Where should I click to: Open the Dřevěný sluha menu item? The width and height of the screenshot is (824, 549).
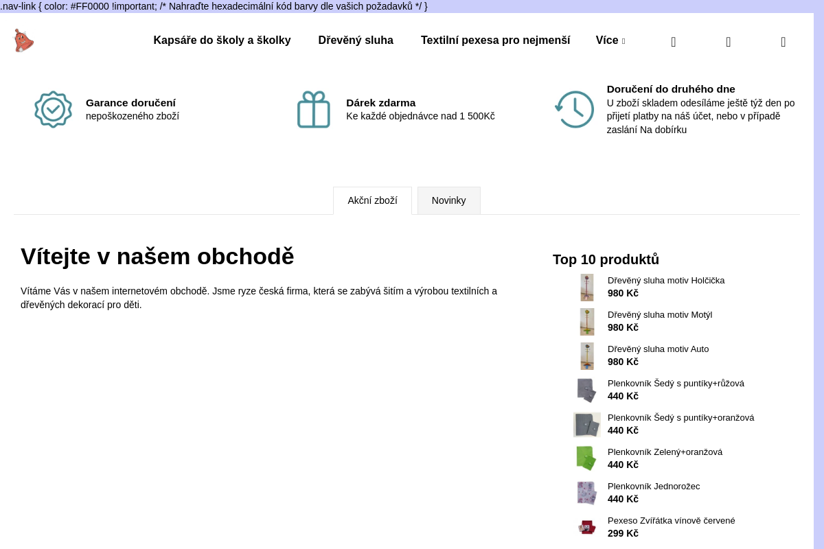coord(356,40)
